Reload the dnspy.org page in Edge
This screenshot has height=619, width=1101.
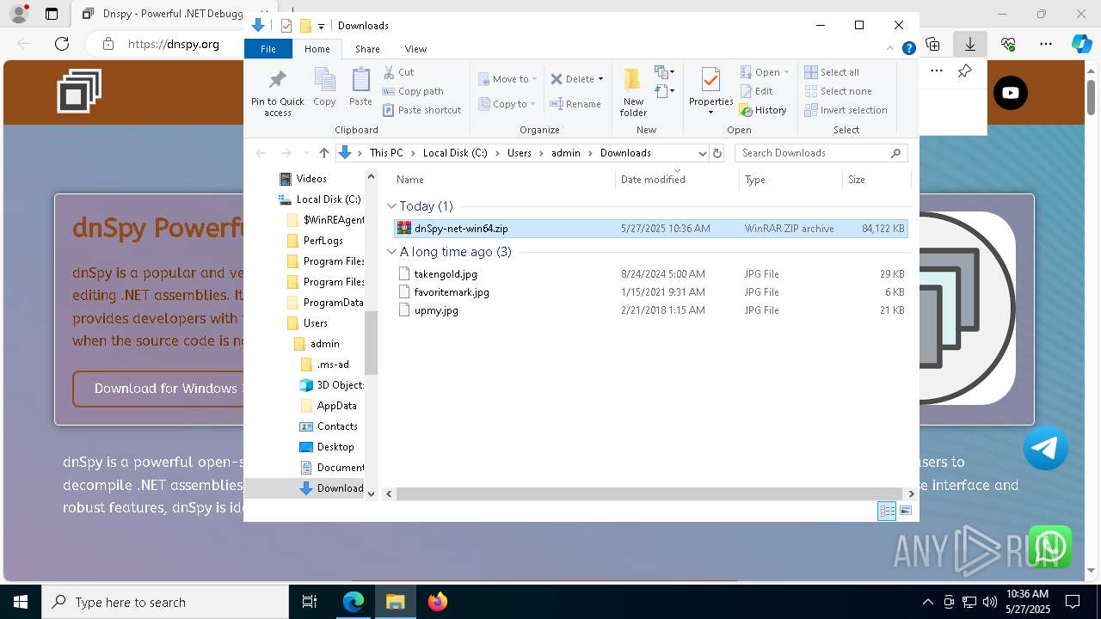click(x=62, y=44)
